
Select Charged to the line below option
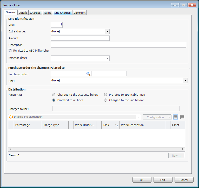click(x=105, y=100)
